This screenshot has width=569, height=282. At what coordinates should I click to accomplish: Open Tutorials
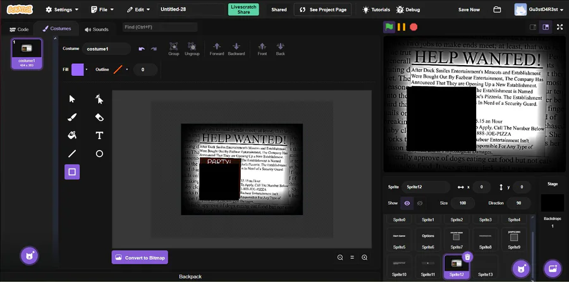tap(376, 9)
